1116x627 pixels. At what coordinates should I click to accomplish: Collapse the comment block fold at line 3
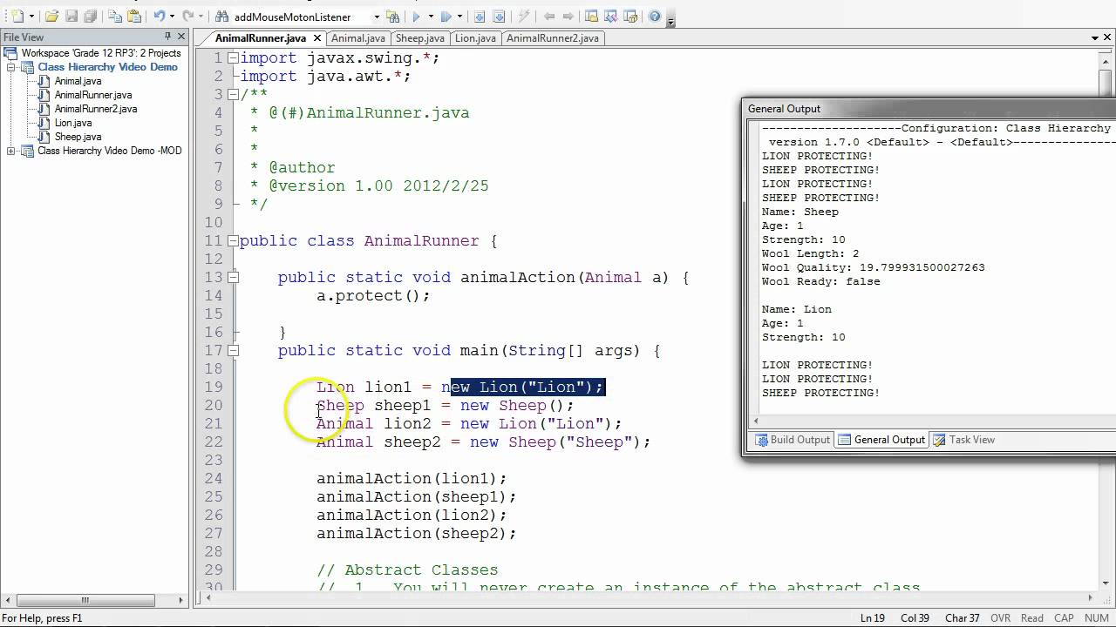(233, 94)
